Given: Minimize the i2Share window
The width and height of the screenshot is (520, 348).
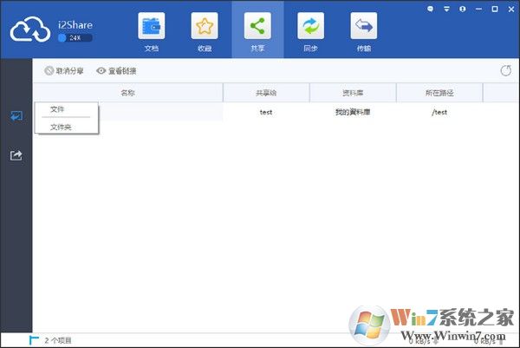Looking at the screenshot, I should tap(478, 9).
